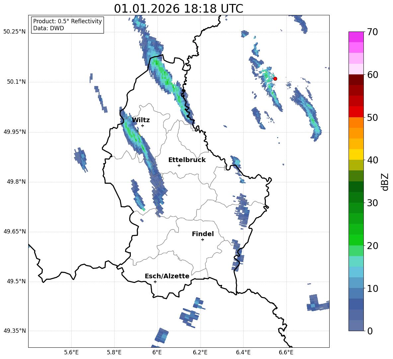Click the 49.8°N latitude label
Screen dimensions: 393x359
(x=16, y=182)
